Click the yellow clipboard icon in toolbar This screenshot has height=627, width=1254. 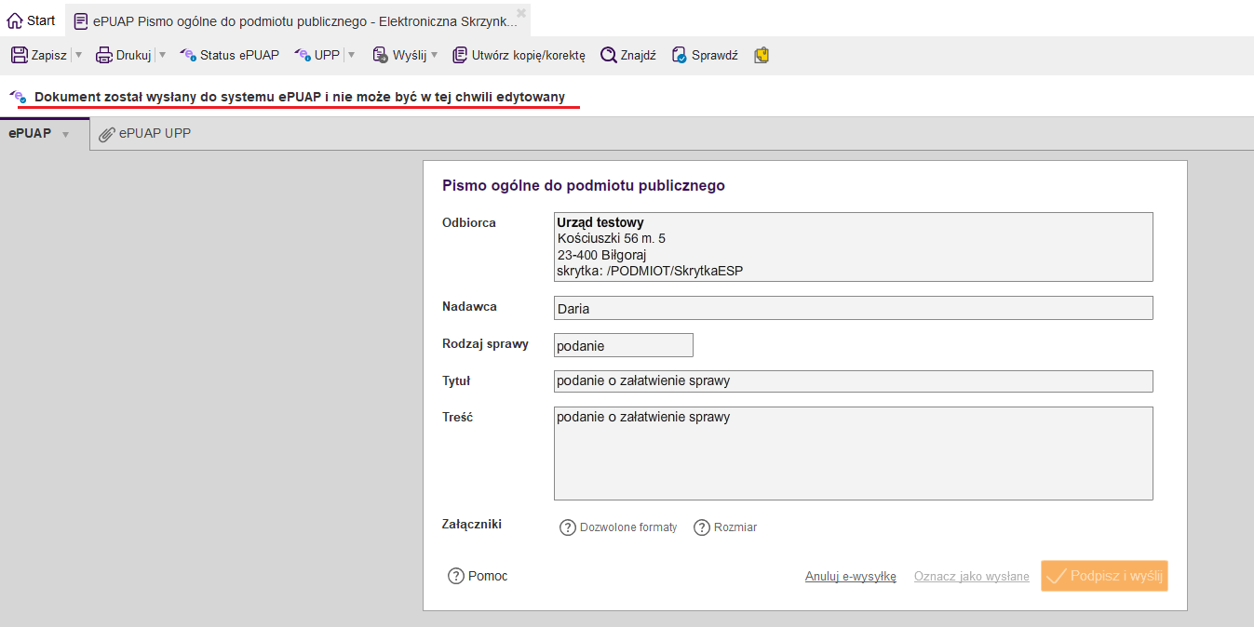click(x=762, y=55)
